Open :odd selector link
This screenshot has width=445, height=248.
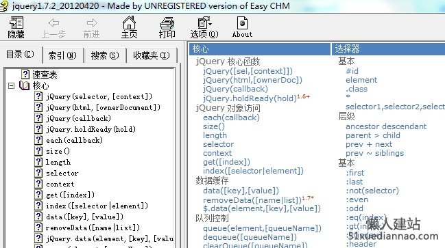coord(354,208)
